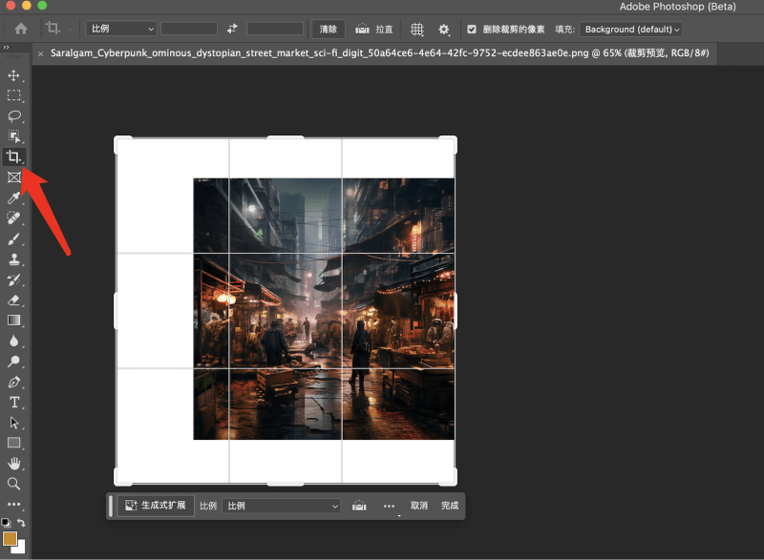Click the foreground color swatch
Image resolution: width=764 pixels, height=560 pixels.
click(x=12, y=539)
